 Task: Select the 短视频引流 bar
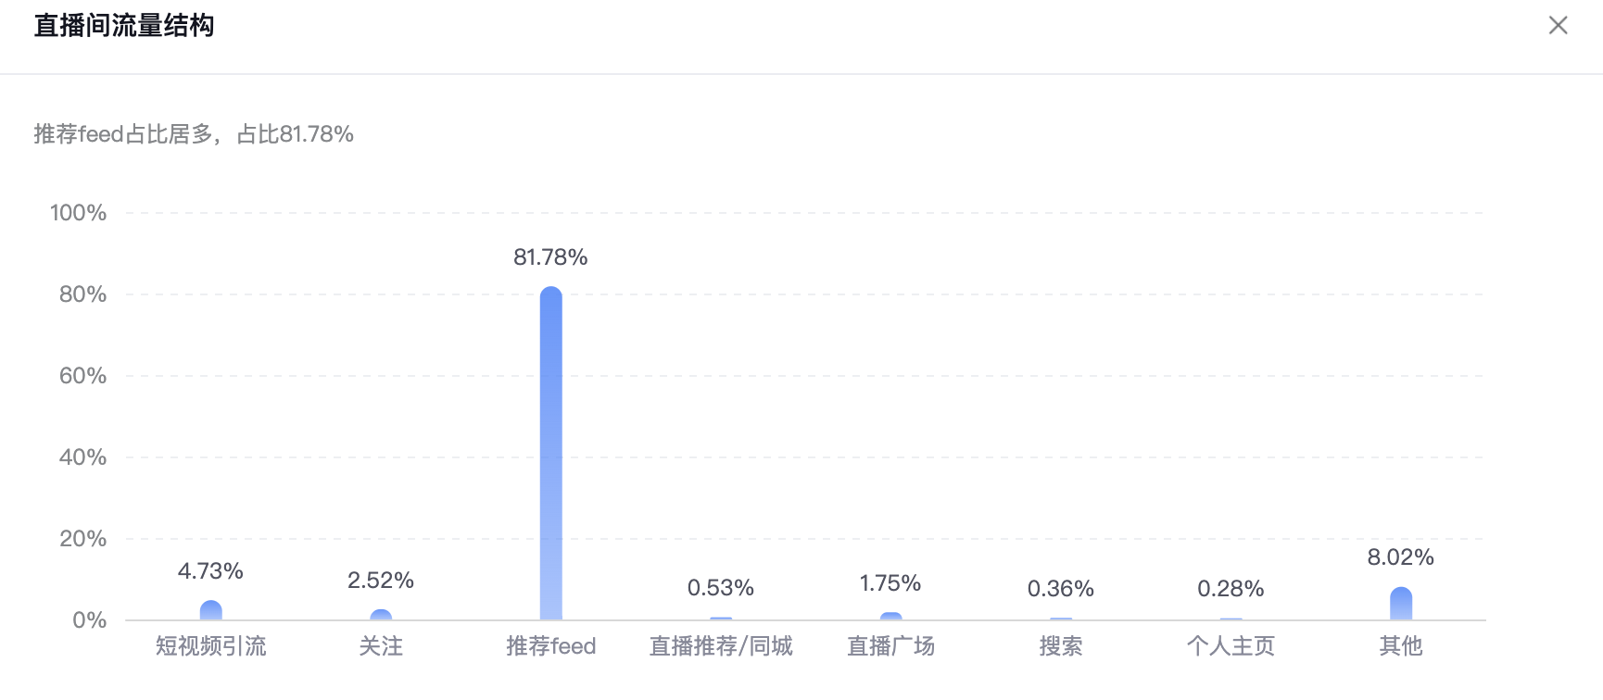pyautogui.click(x=211, y=610)
